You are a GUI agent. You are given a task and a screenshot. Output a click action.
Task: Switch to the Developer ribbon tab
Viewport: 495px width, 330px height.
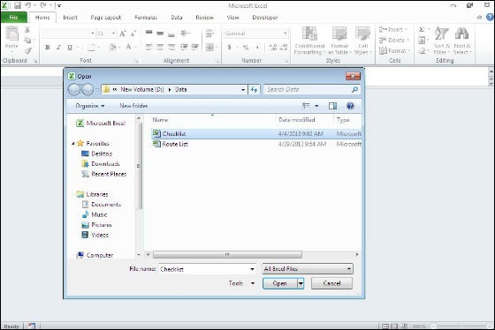coord(265,18)
